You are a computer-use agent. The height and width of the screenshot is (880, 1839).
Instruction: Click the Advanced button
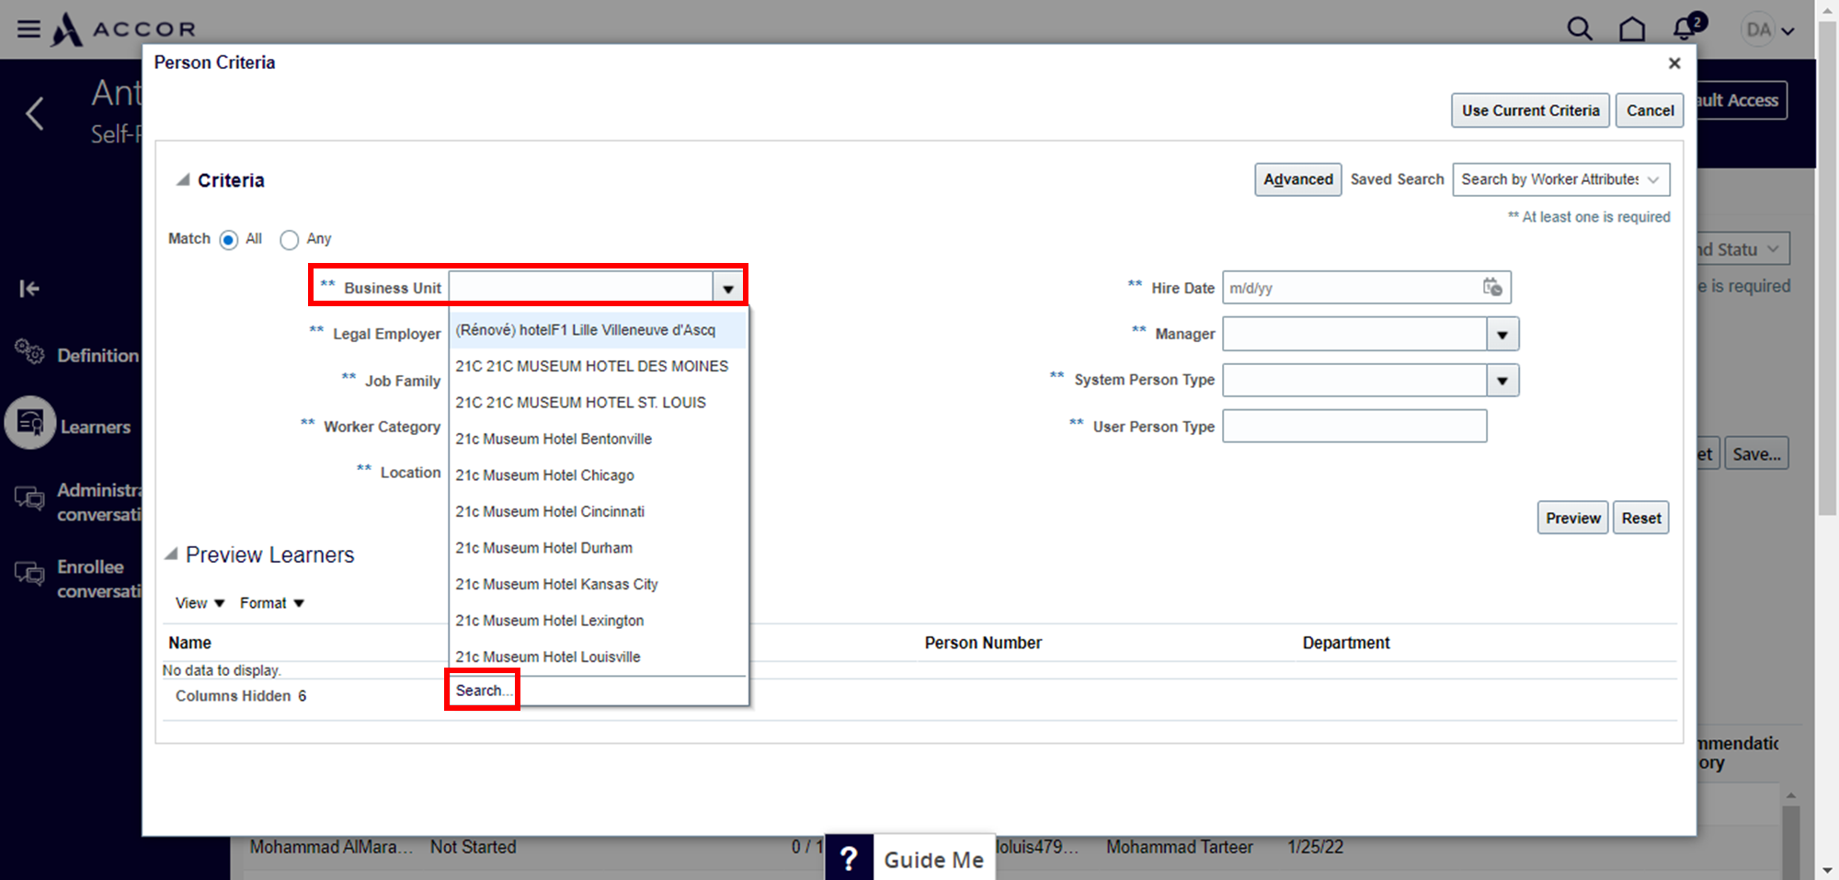click(1297, 179)
